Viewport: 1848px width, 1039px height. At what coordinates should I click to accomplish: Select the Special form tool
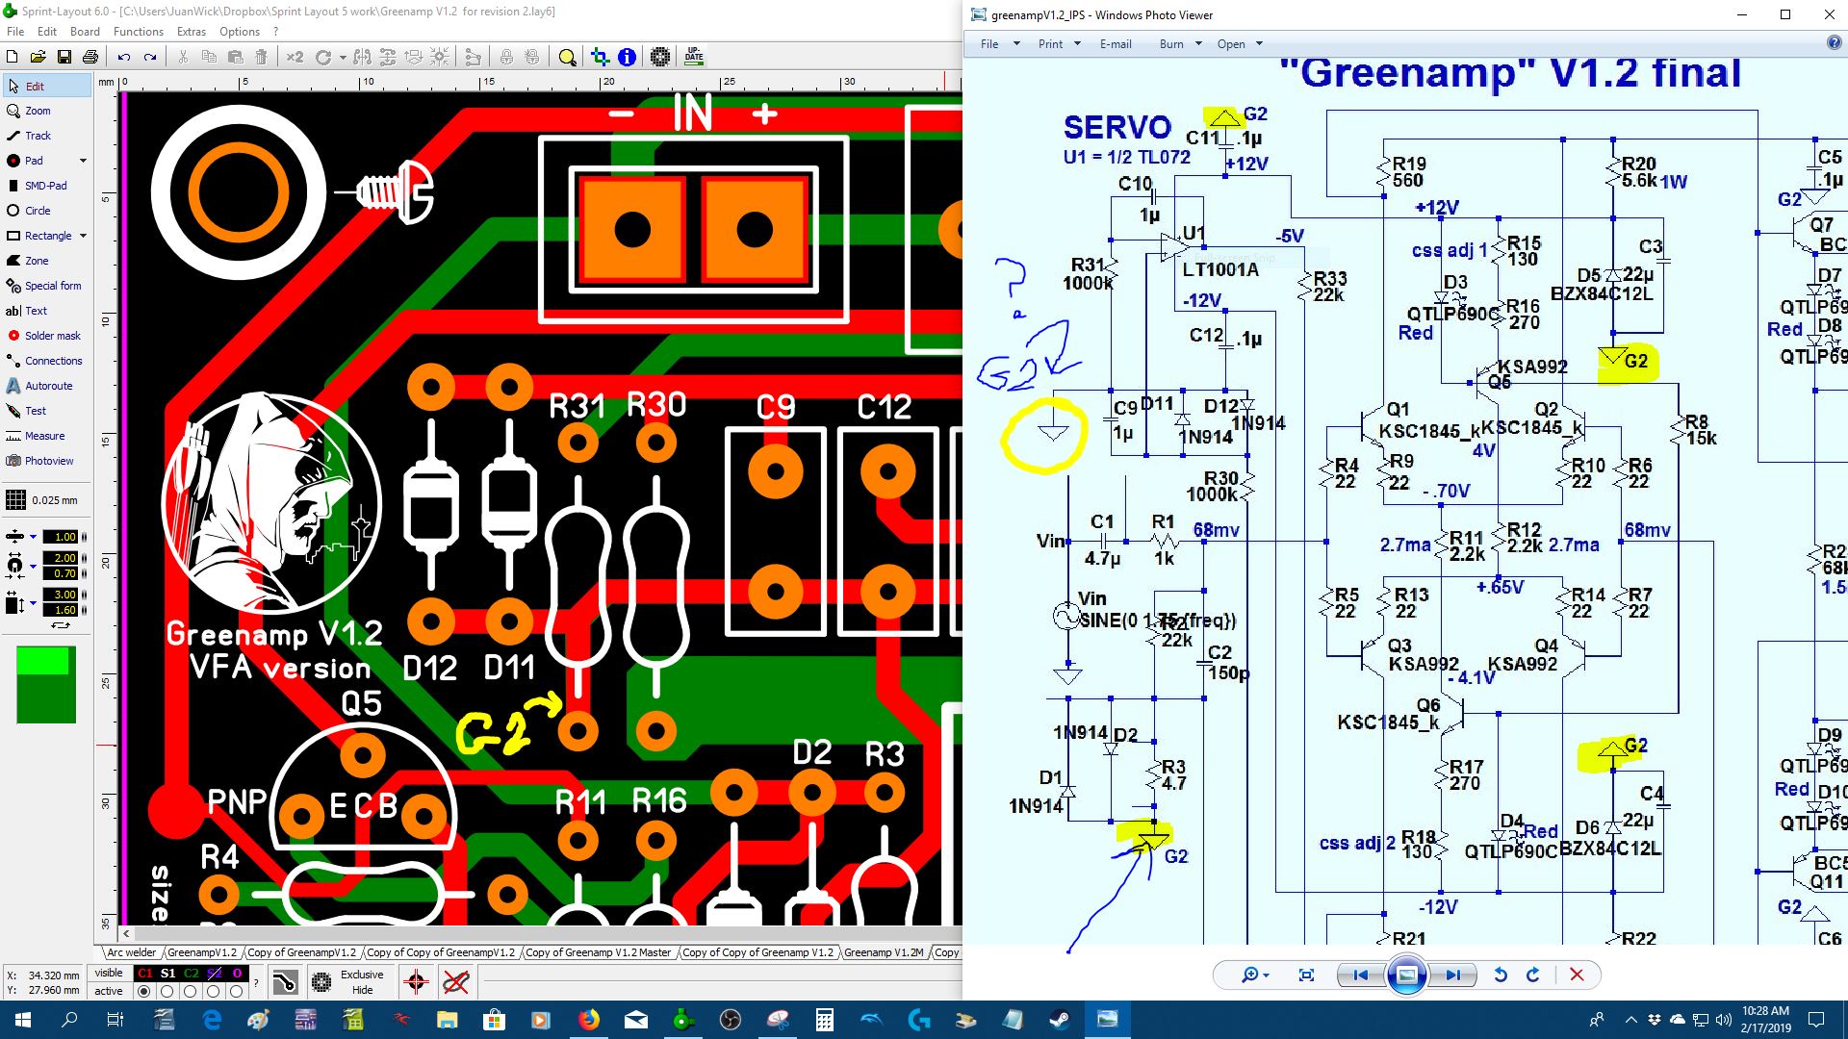point(46,286)
